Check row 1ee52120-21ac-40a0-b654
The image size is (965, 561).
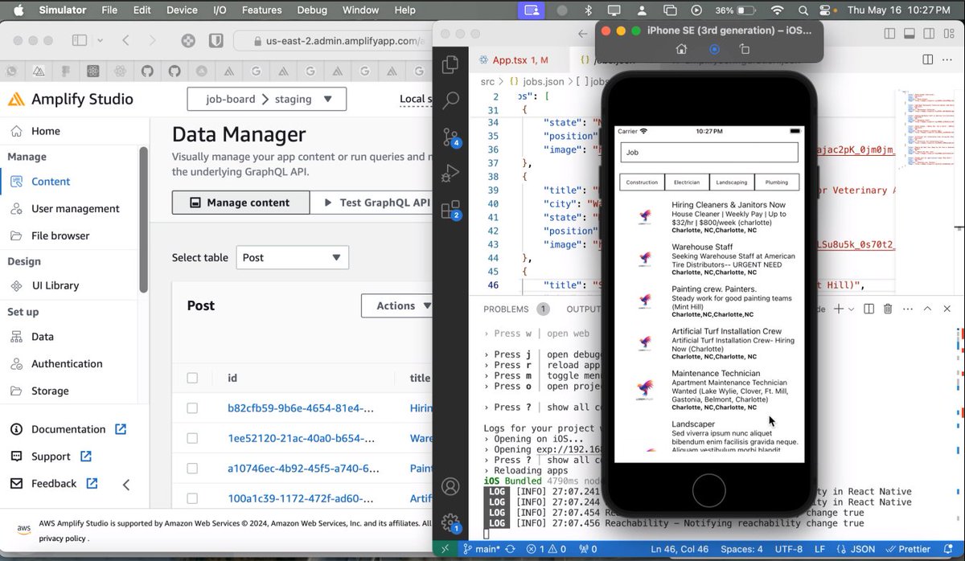click(192, 439)
